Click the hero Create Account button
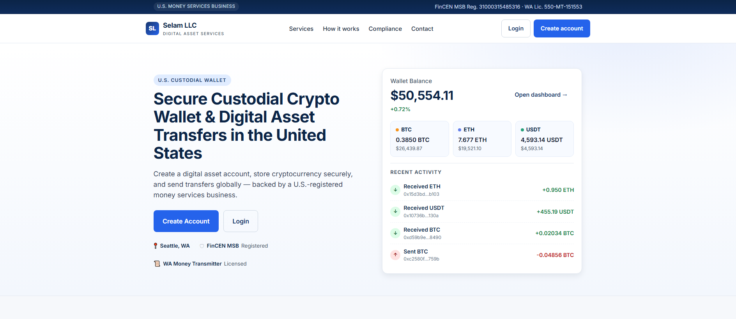Viewport: 736px width, 319px height. pyautogui.click(x=186, y=221)
